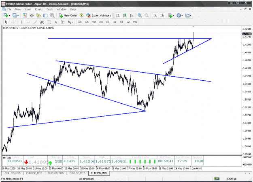The height and width of the screenshot is (182, 253).
Task: Select the M15 timeframe button
Action: tap(94, 22)
